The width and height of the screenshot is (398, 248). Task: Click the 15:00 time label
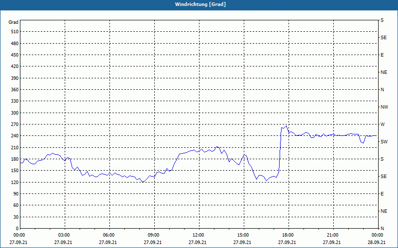point(244,235)
